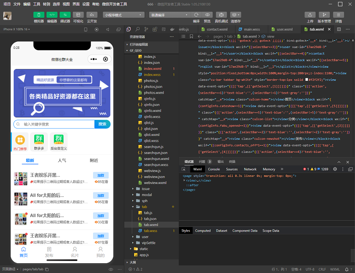Close the tab.wxml editor tab
Image resolution: width=355 pixels, height=273 pixels.
(x=329, y=30)
